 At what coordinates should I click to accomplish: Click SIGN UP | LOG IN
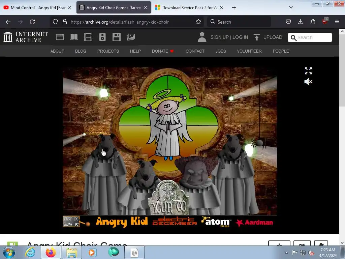click(x=229, y=37)
